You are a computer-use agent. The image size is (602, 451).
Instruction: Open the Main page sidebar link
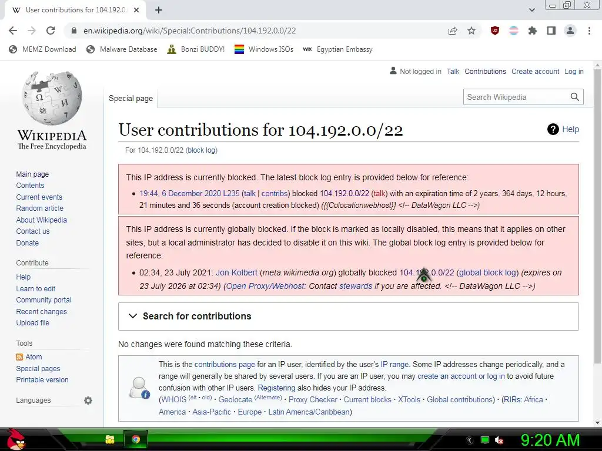coord(33,174)
